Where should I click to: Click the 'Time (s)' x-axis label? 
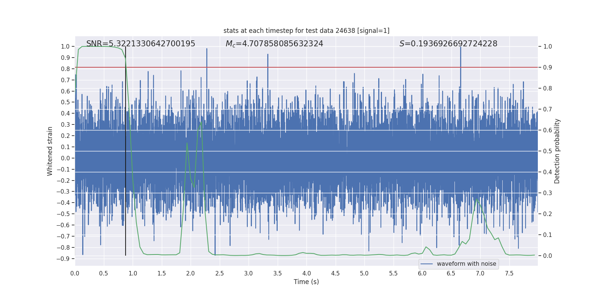[x=306, y=282]
